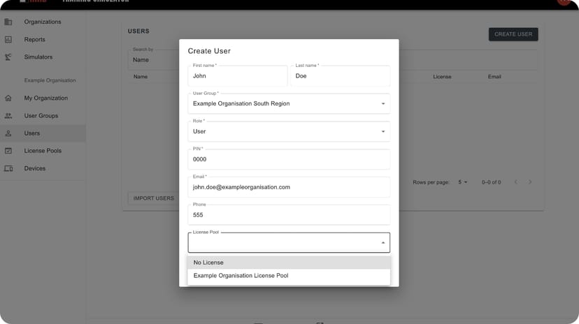Click the Simulators robot arm icon
Image resolution: width=579 pixels, height=324 pixels.
point(8,57)
